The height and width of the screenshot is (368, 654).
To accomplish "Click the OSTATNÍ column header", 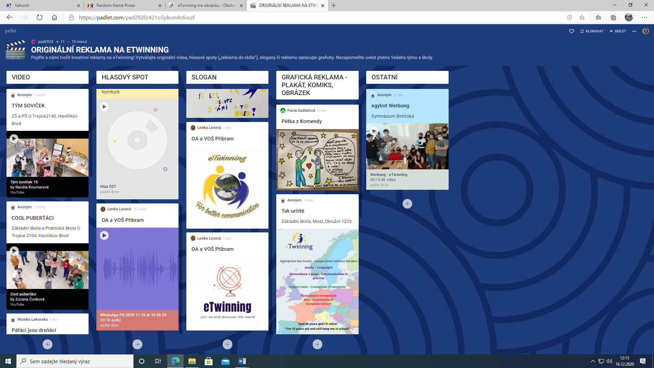I will [407, 77].
